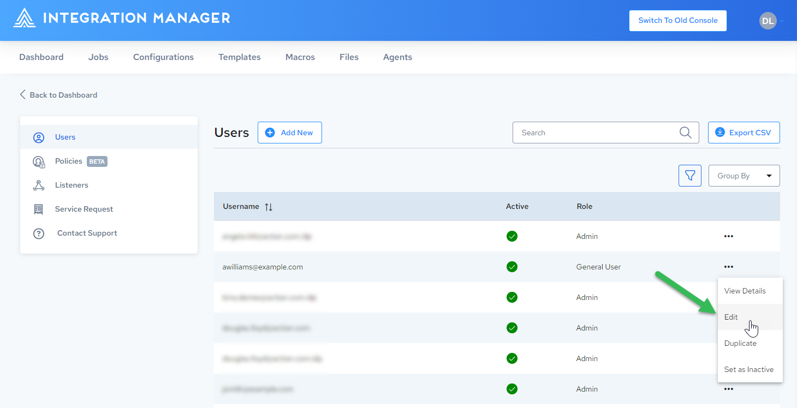Open the Files tab

(349, 57)
